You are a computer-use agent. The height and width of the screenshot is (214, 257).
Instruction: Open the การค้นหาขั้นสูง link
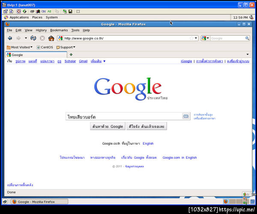[x=203, y=115]
